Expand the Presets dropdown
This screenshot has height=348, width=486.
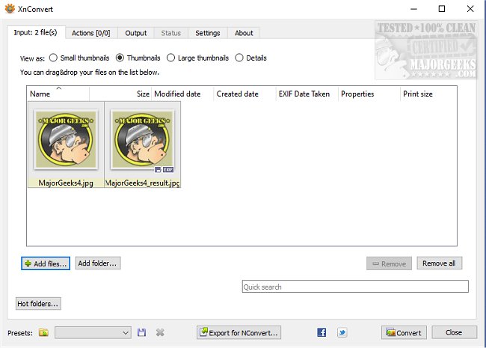(x=93, y=332)
